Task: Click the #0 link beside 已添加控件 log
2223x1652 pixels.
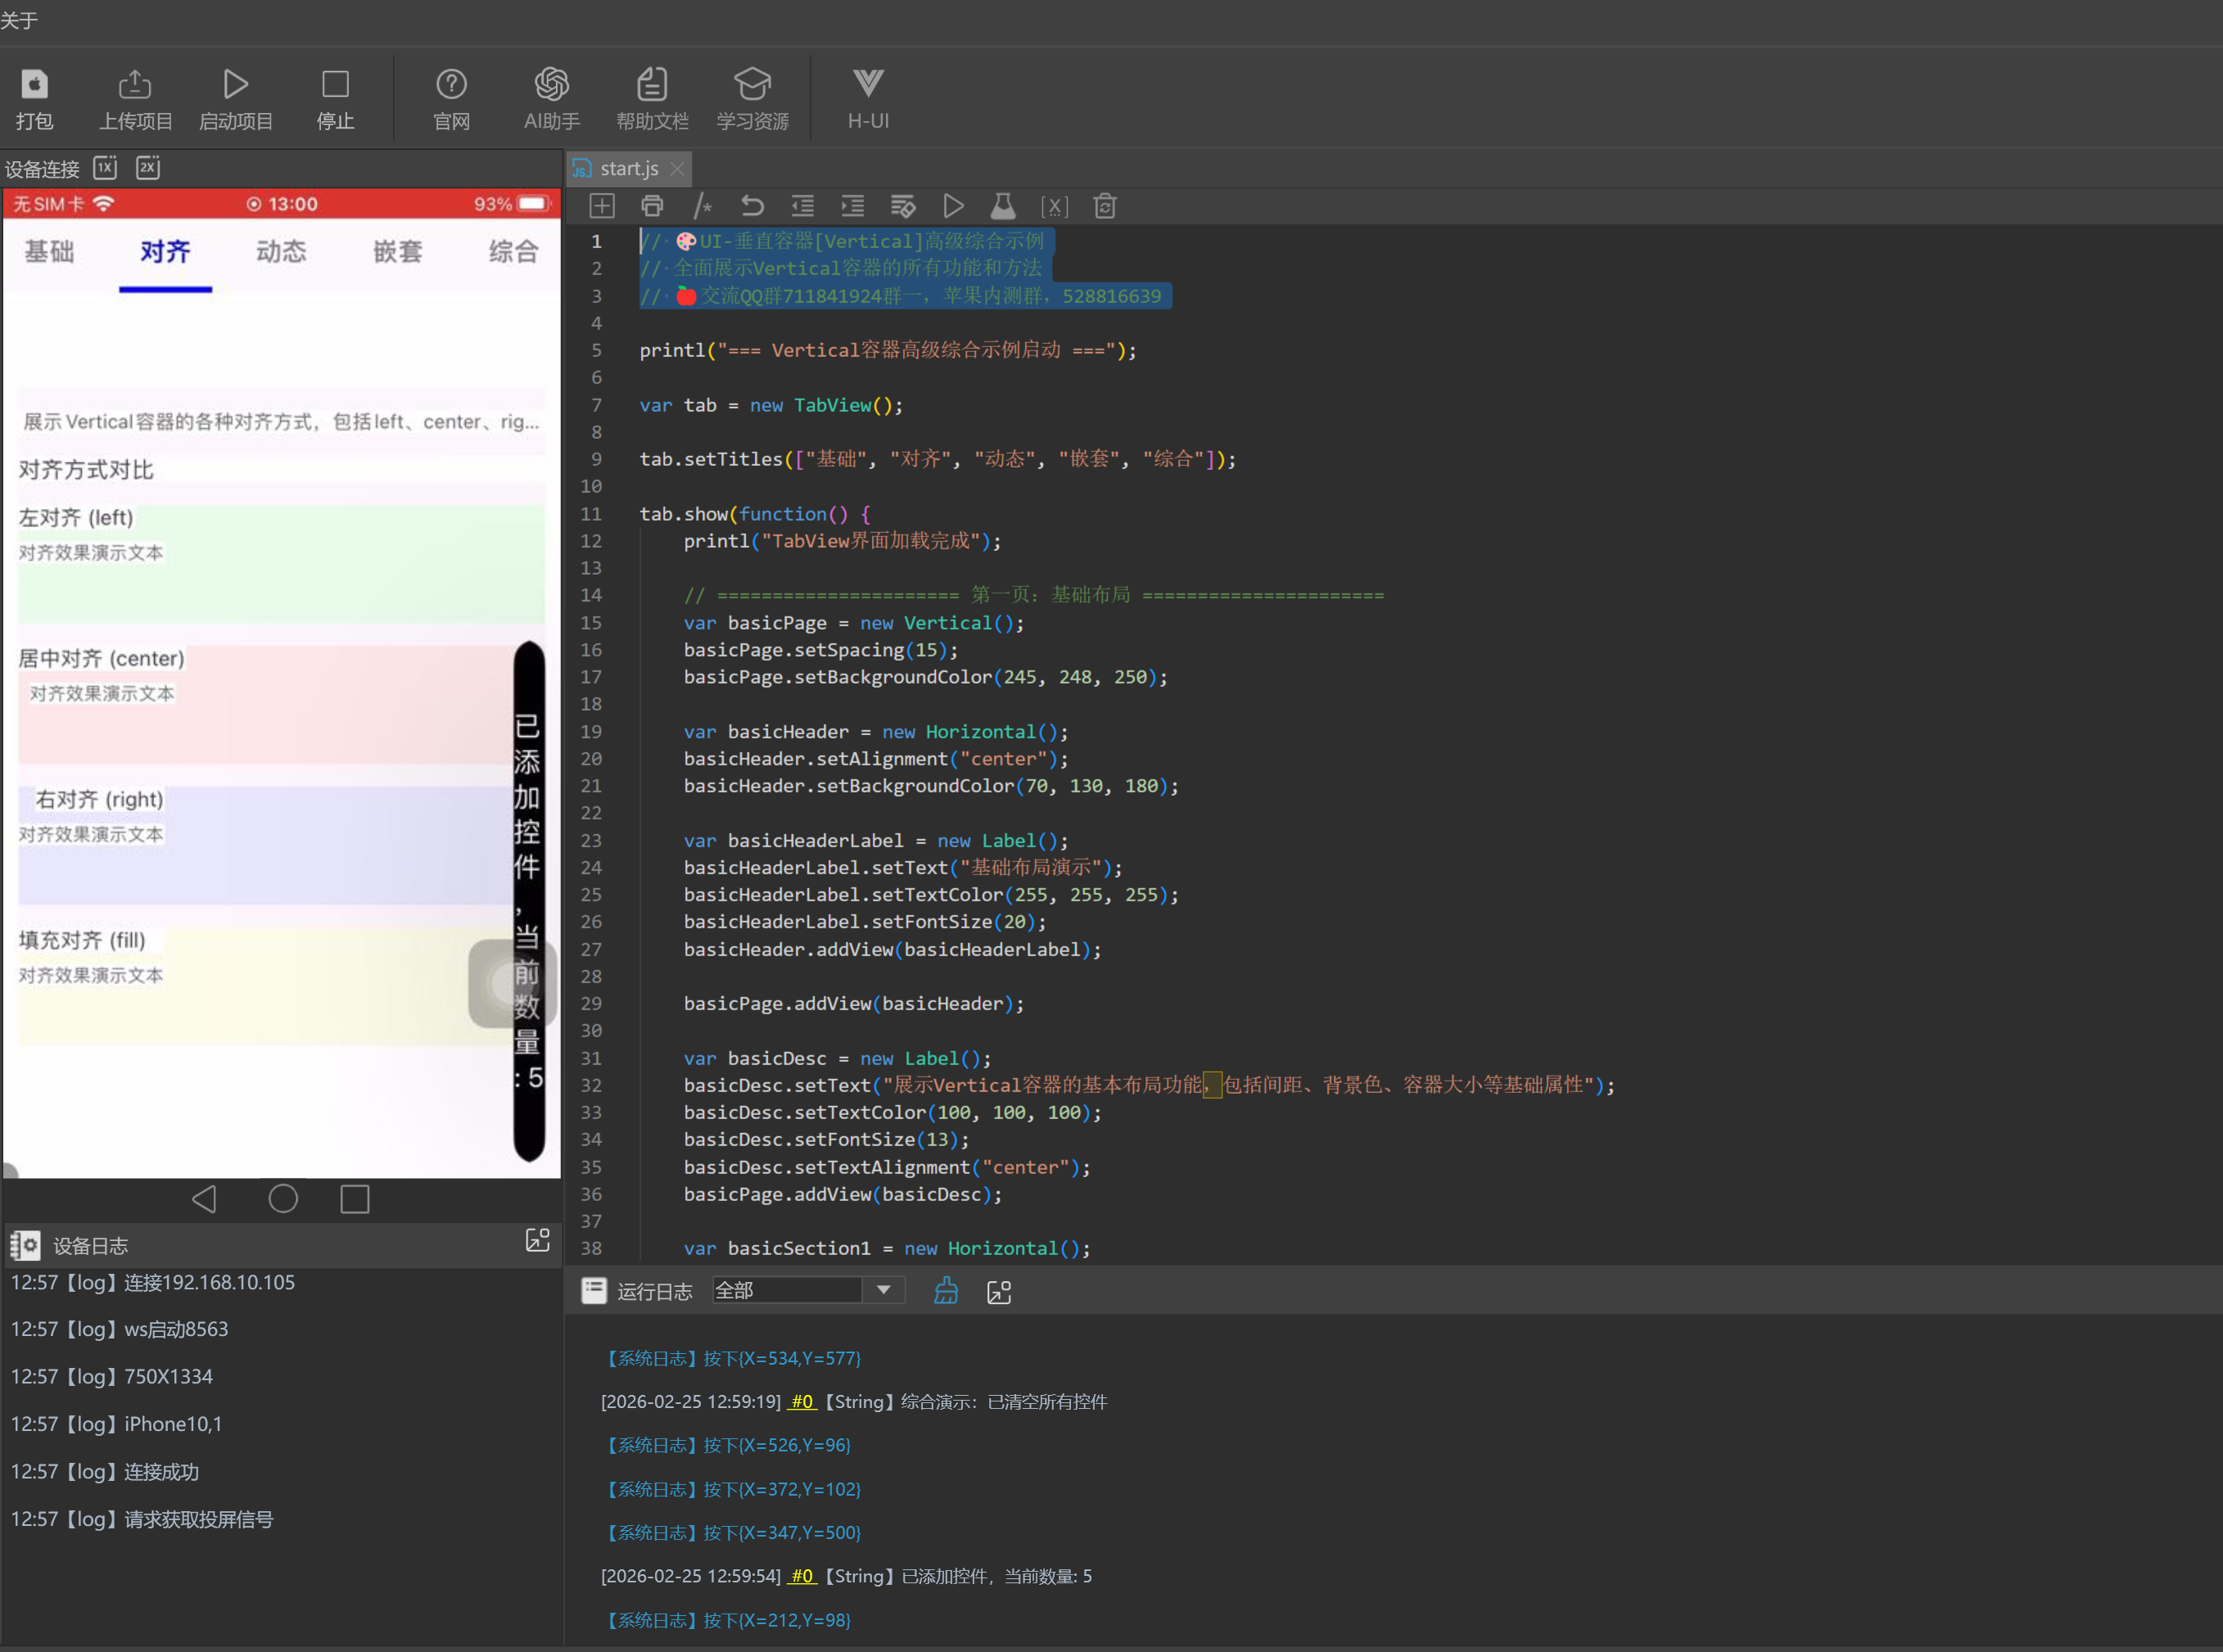Action: (x=802, y=1576)
